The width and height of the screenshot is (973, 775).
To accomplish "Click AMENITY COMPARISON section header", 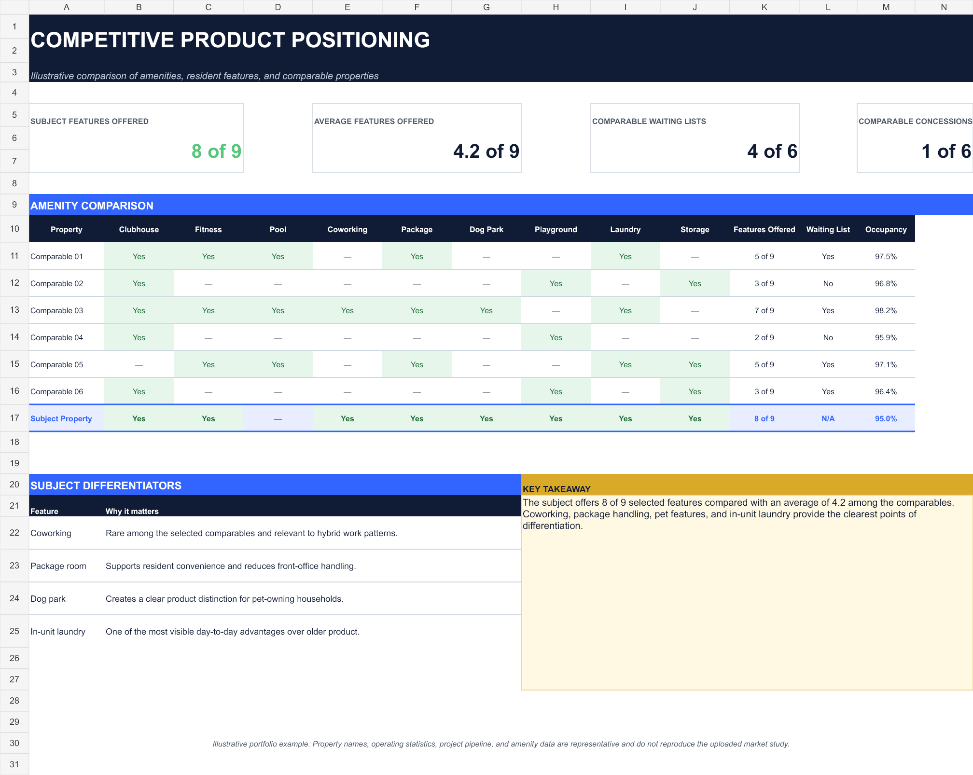I will pyautogui.click(x=501, y=205).
